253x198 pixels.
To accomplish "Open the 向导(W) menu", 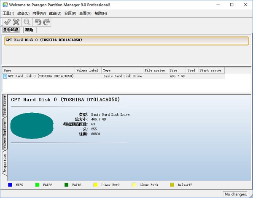I will pos(39,14).
